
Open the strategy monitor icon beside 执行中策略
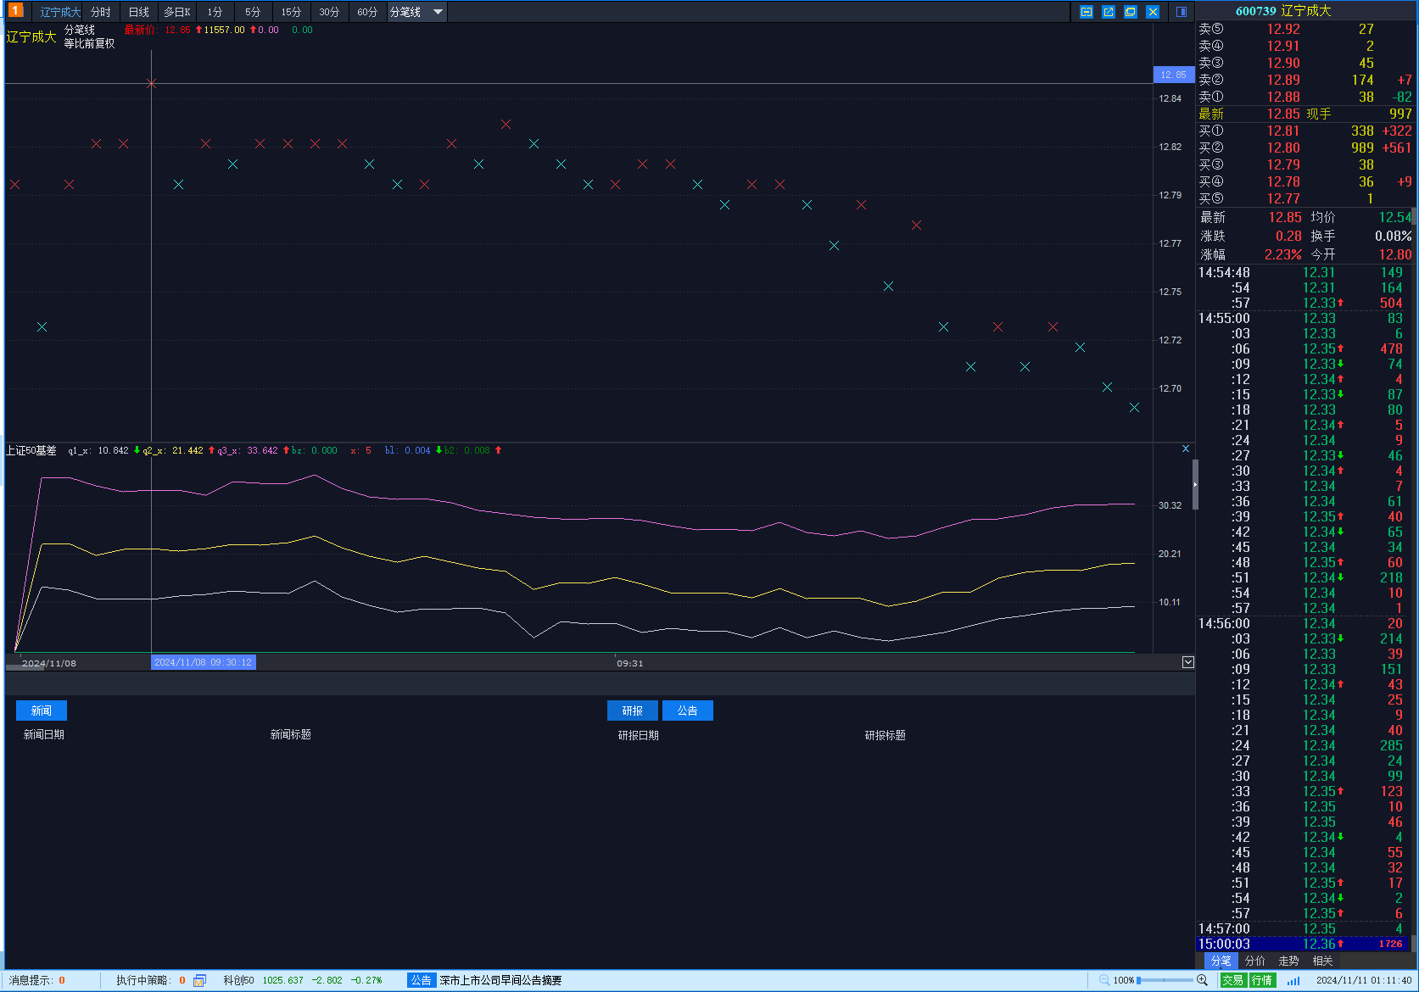point(199,980)
